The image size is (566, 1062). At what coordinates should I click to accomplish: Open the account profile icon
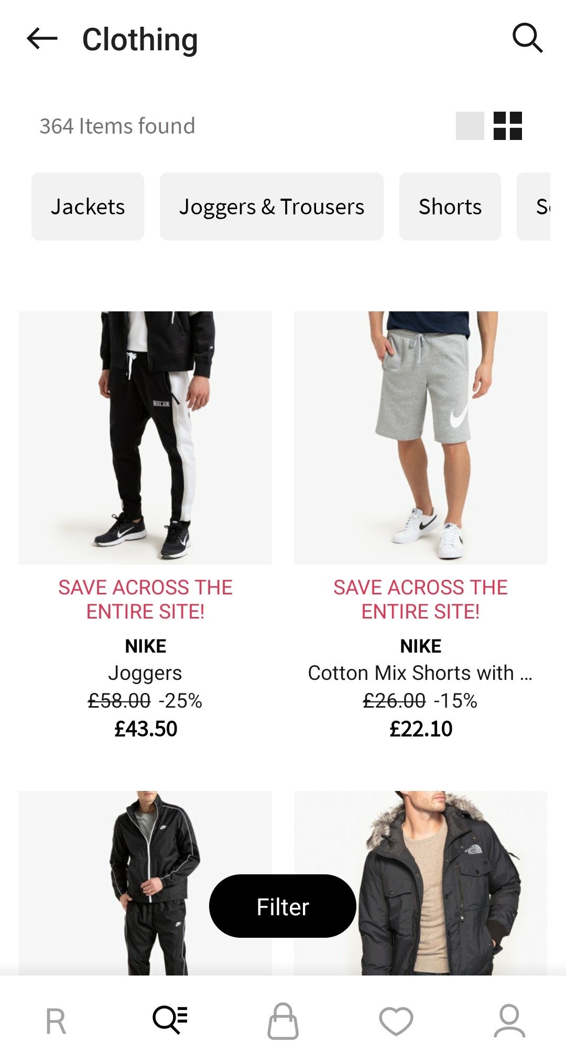509,1021
